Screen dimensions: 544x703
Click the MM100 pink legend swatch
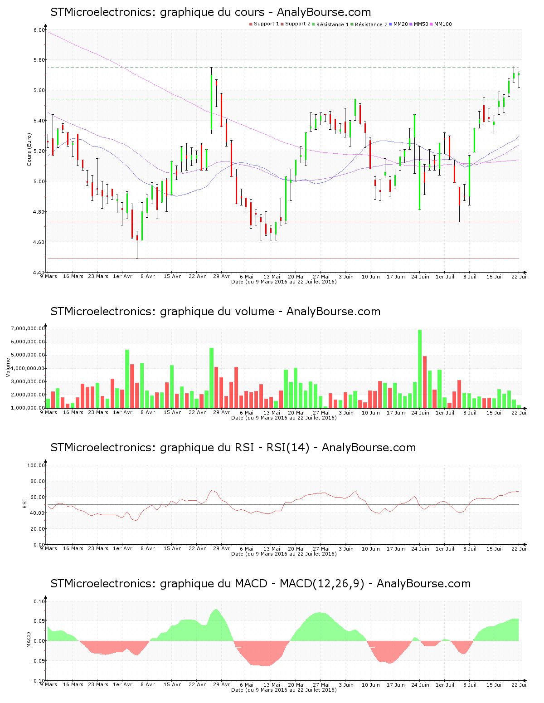(x=431, y=24)
